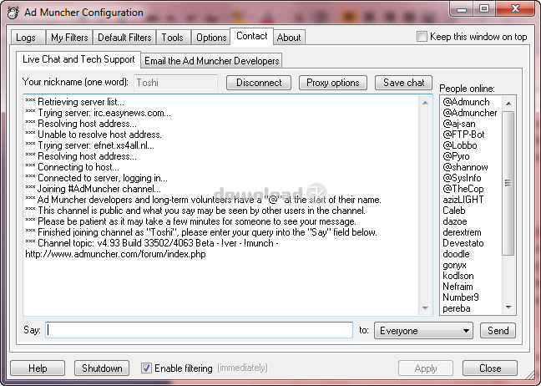The height and width of the screenshot is (386, 541).
Task: Click 'Unable to resolve host address' line
Action: click(x=94, y=135)
